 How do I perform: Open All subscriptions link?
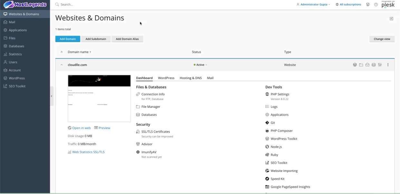click(348, 4)
